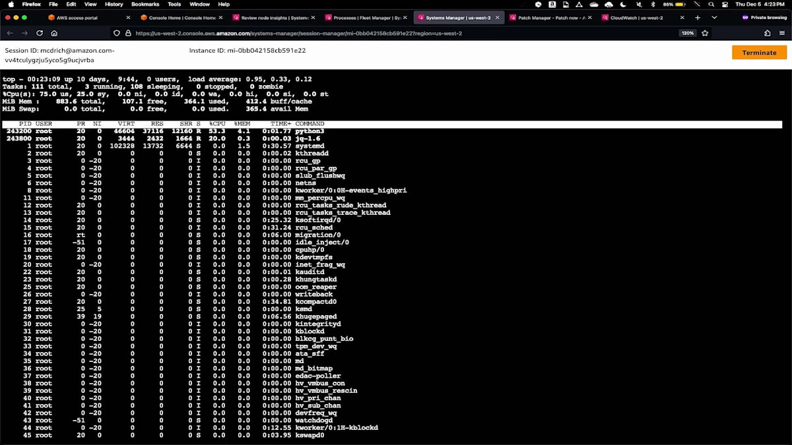
Task: Close the Review node insights tab
Action: [x=312, y=18]
